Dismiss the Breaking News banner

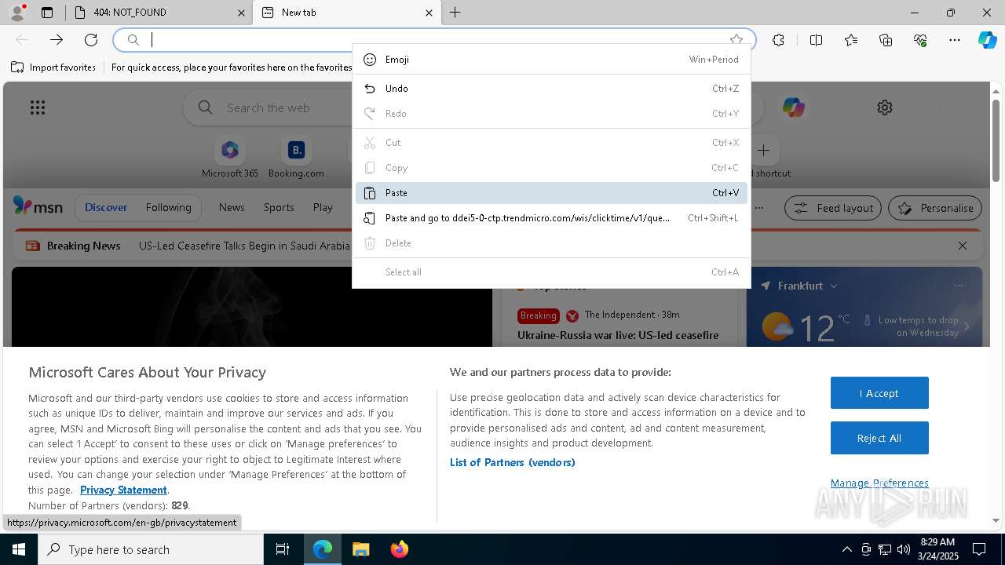pos(963,246)
